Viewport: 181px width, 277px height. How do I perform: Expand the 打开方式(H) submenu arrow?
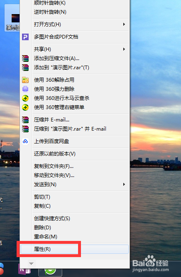pyautogui.click(x=124, y=24)
